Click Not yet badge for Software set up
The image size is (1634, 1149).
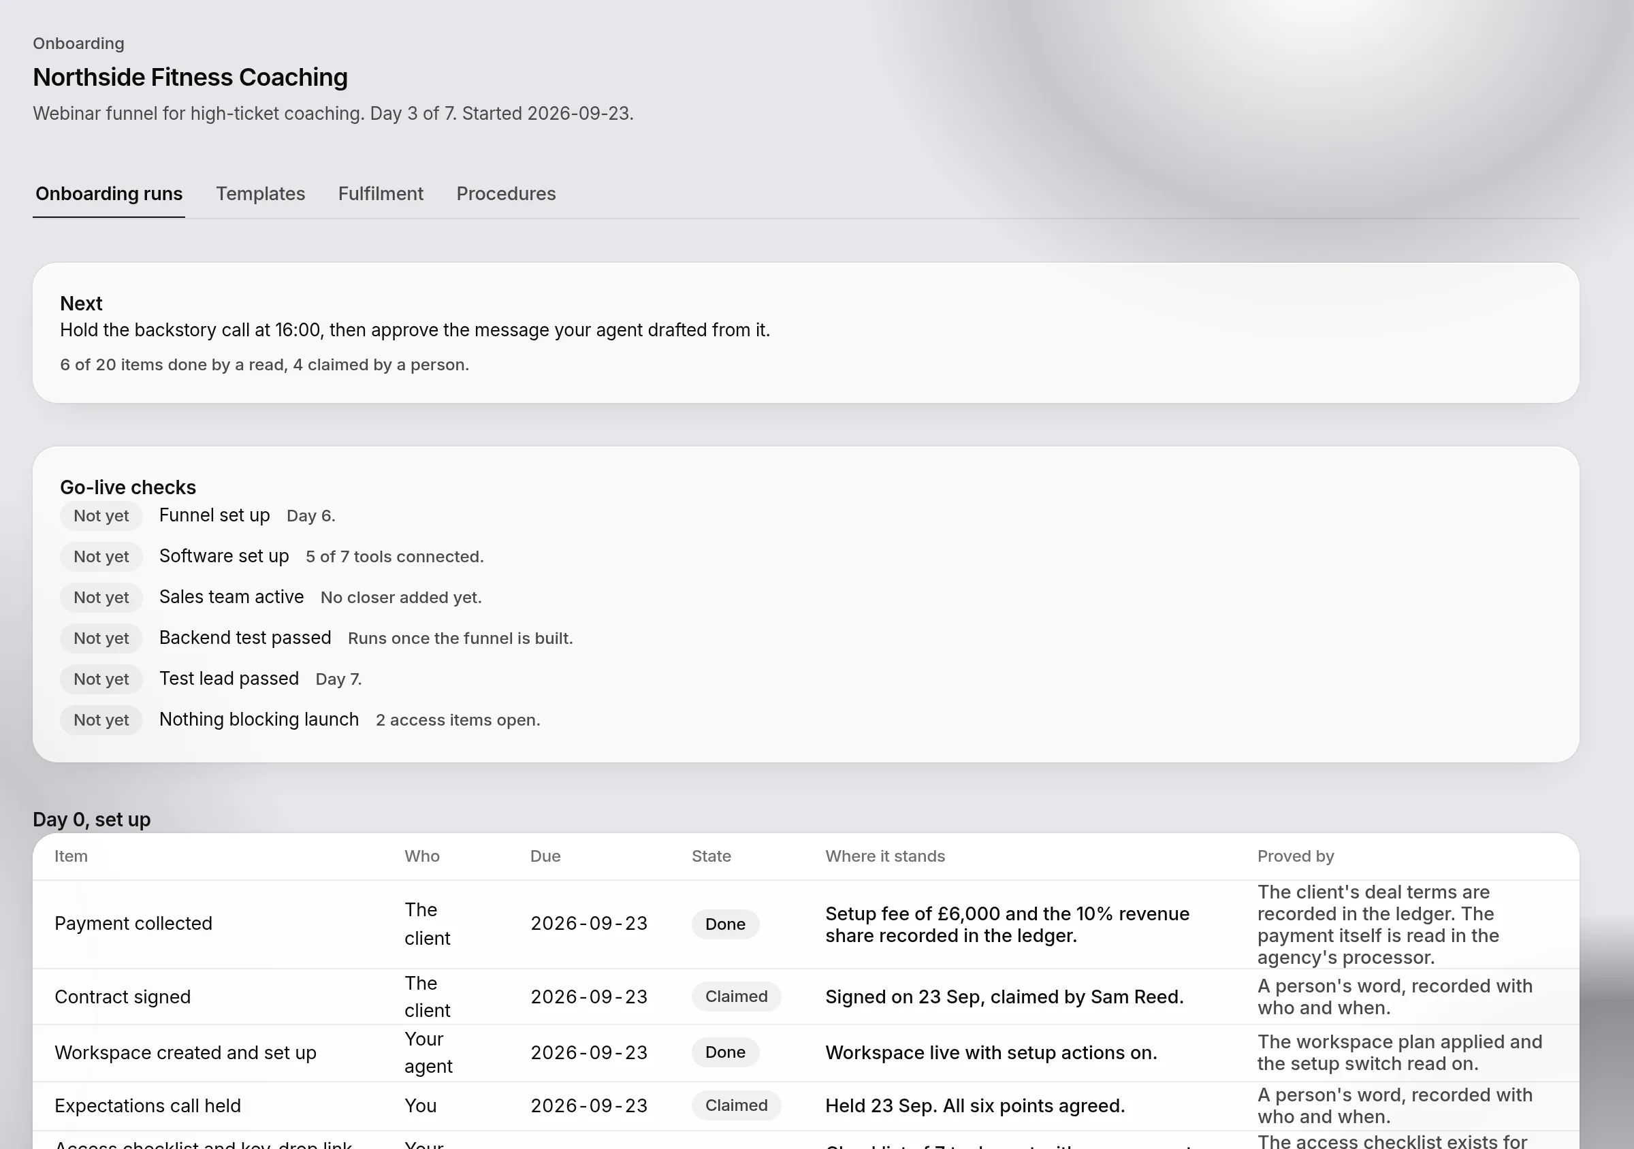101,556
